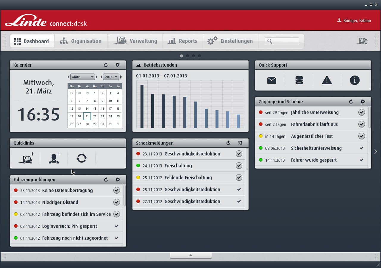381x268 pixels.
Task: Toggle checkmark for Fehlende Freischaltung
Action: pyautogui.click(x=239, y=177)
